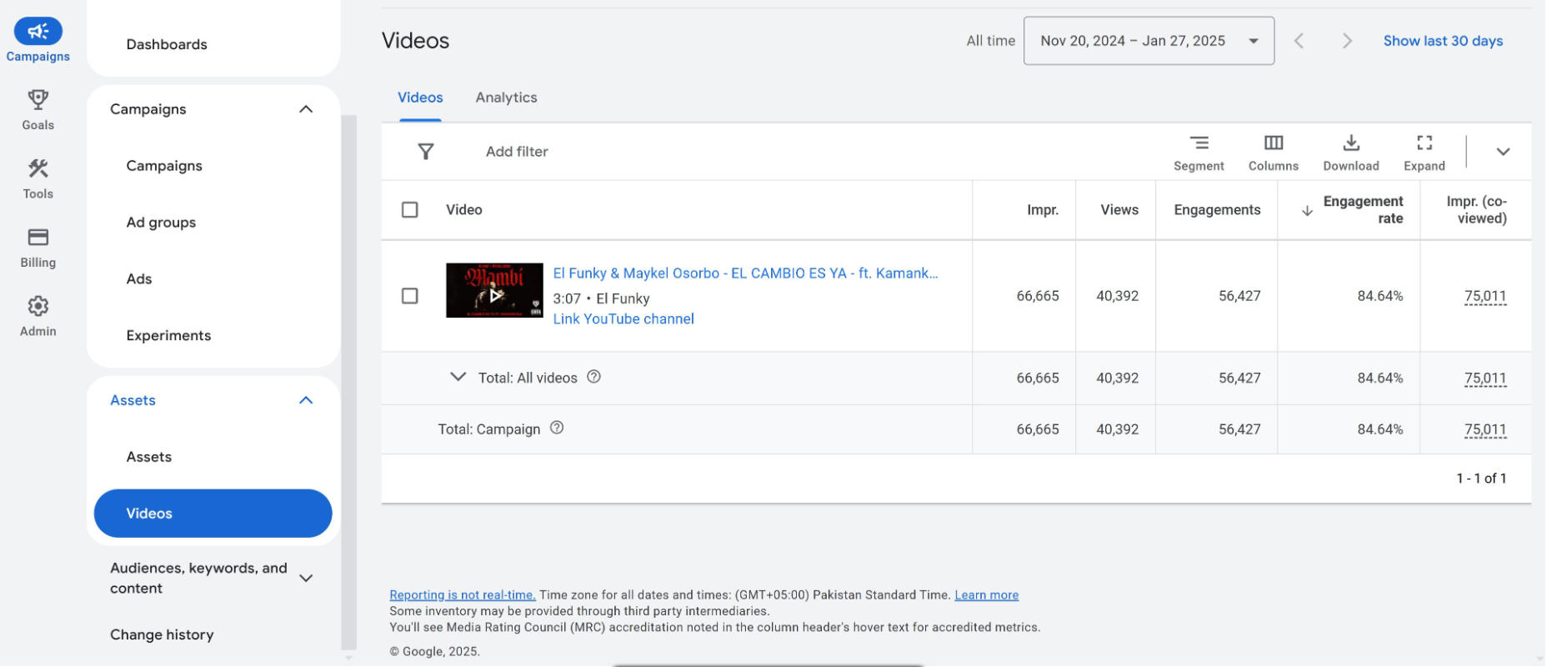
Task: Click the Link YouTube channel link
Action: point(623,318)
